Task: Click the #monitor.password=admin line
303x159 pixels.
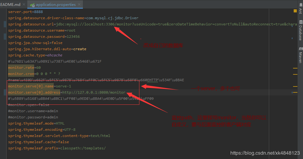Action: [33, 117]
